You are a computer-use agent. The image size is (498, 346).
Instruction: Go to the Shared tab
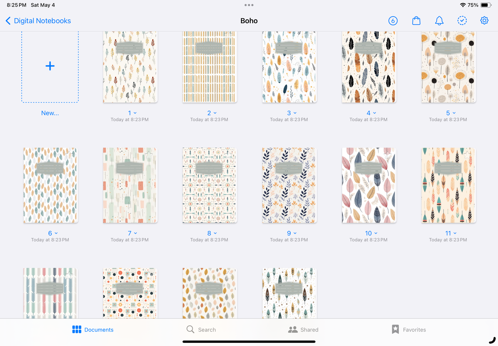pos(303,330)
